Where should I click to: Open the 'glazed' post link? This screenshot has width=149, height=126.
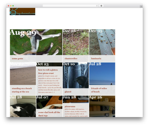point(68,92)
